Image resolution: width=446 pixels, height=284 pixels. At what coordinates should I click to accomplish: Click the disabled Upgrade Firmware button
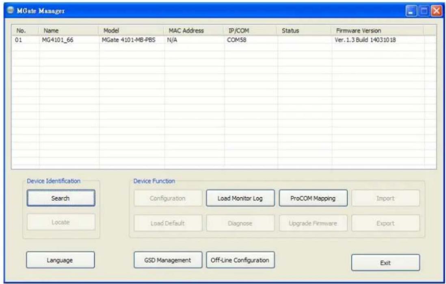313,223
